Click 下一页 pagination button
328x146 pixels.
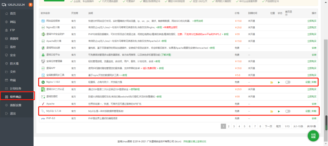coord(268,126)
